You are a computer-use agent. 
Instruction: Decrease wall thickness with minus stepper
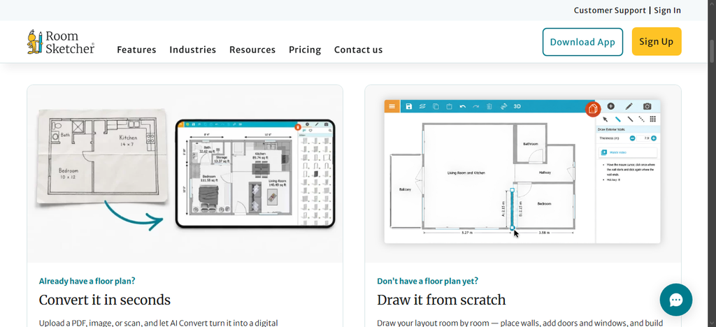pos(632,138)
